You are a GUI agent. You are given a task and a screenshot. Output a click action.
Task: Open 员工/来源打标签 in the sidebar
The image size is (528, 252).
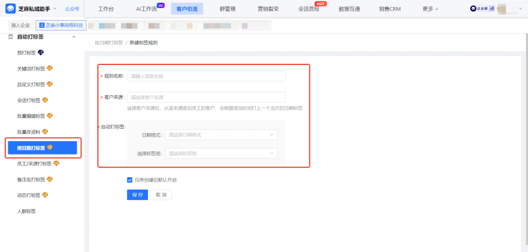coord(35,164)
